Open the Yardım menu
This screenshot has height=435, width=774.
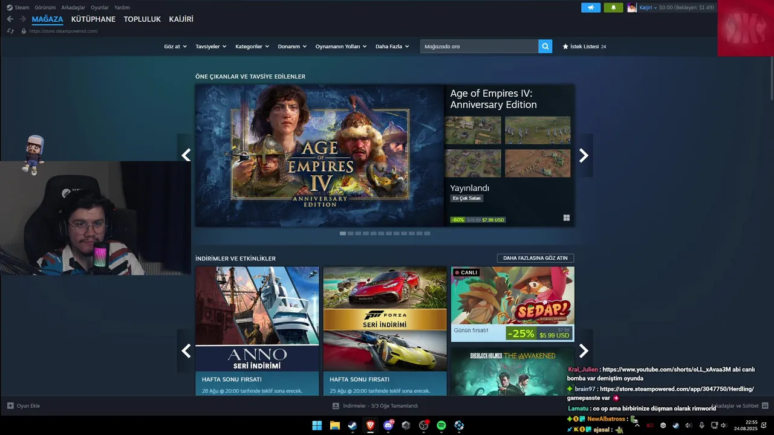point(122,8)
